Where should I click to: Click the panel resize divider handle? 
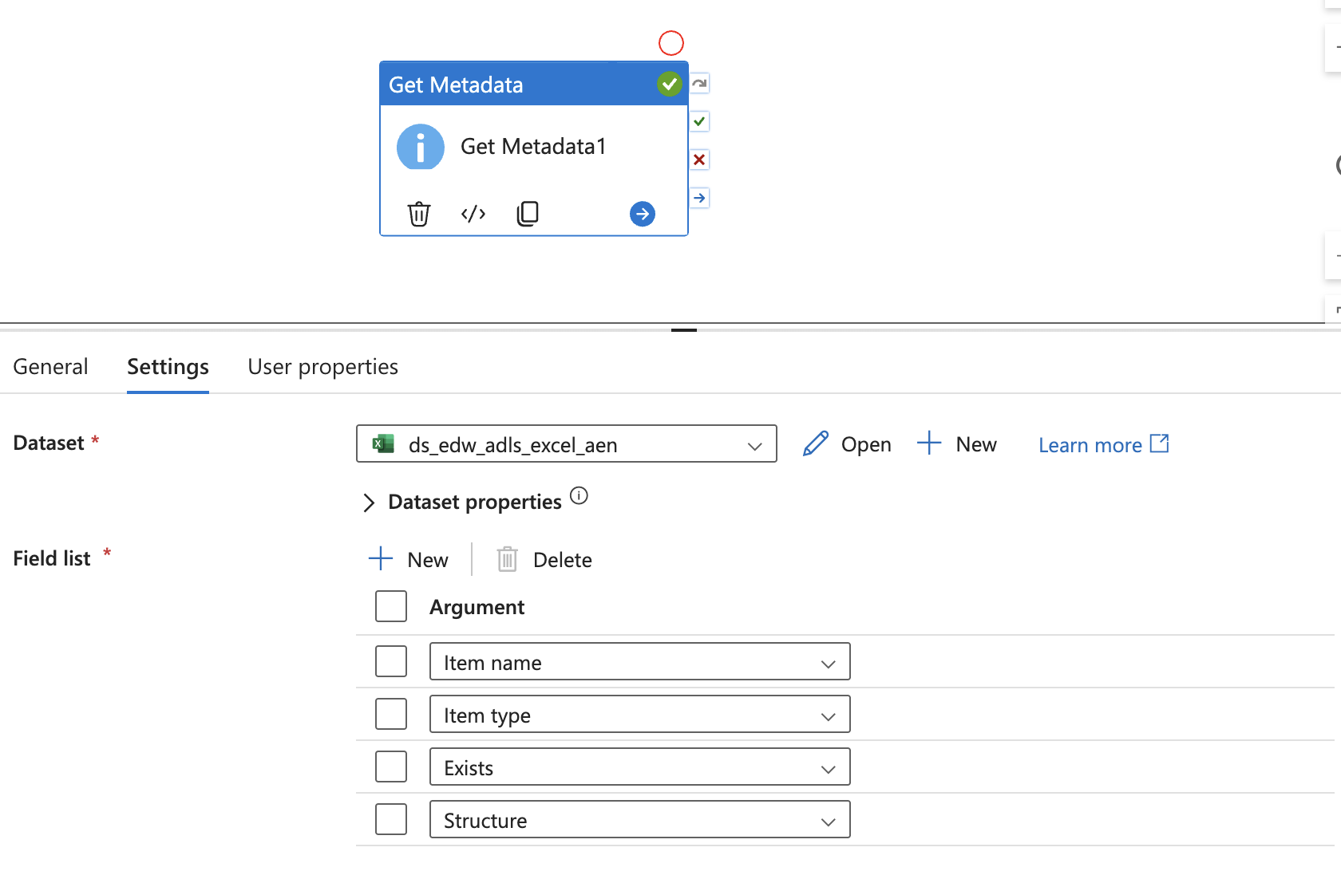(684, 329)
